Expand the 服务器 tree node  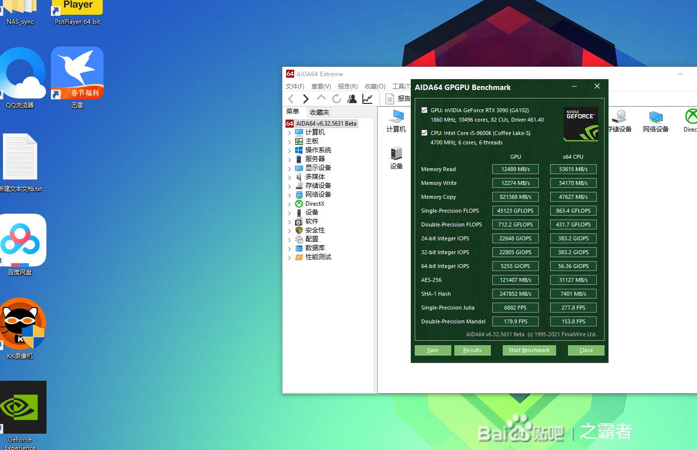click(290, 159)
